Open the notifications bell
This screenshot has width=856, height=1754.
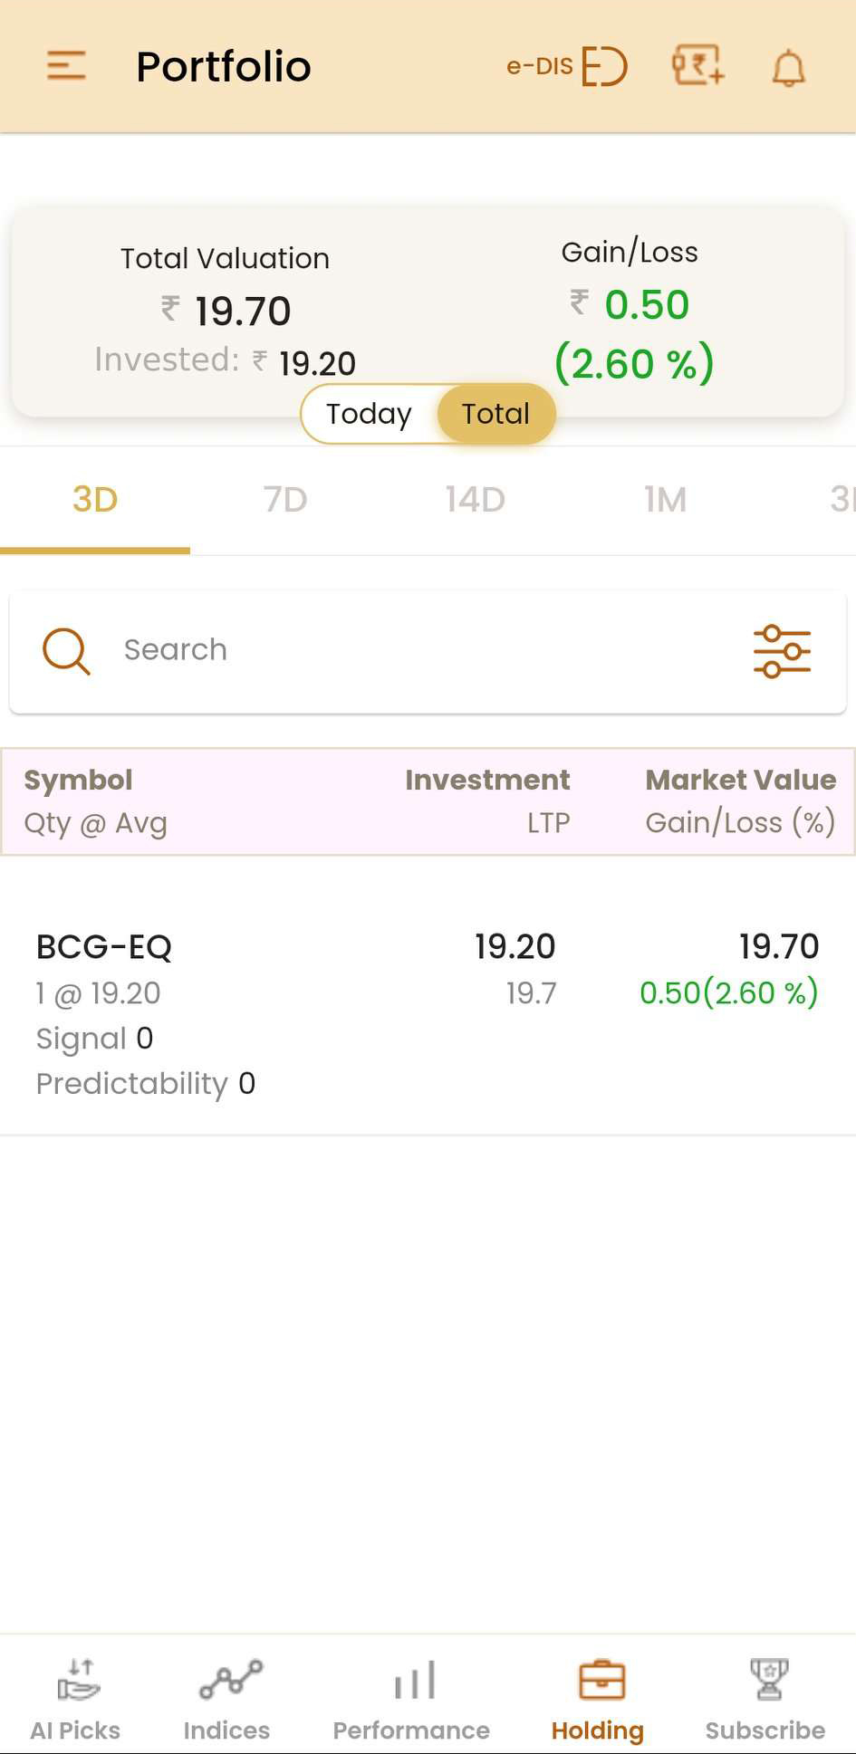(x=789, y=68)
